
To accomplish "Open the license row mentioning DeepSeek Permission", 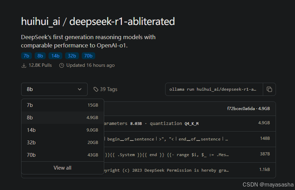I will [x=190, y=170].
